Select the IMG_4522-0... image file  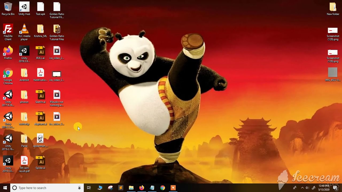click(x=333, y=75)
